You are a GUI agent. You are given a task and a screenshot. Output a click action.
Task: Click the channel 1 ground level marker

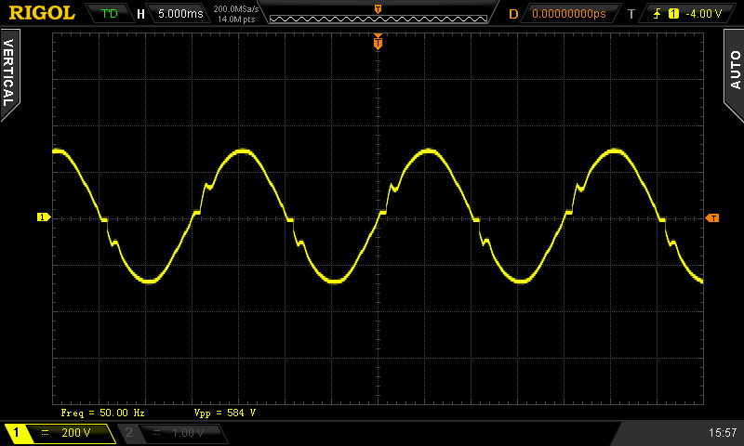43,217
